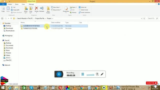The height and width of the screenshot is (90, 160).
Task: Create a New folder from ribbon
Action: (x=48, y=10)
